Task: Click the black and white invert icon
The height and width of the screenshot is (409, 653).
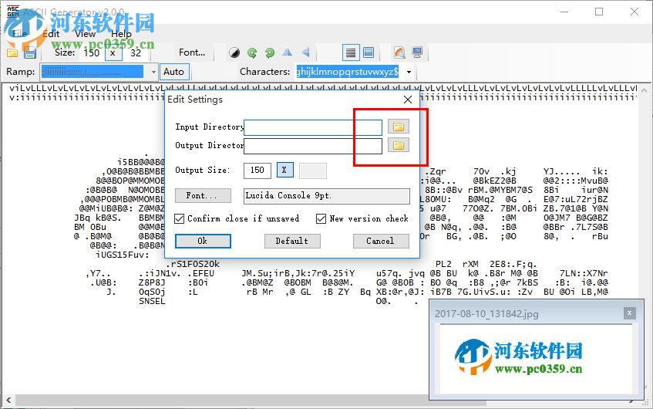Action: click(234, 52)
